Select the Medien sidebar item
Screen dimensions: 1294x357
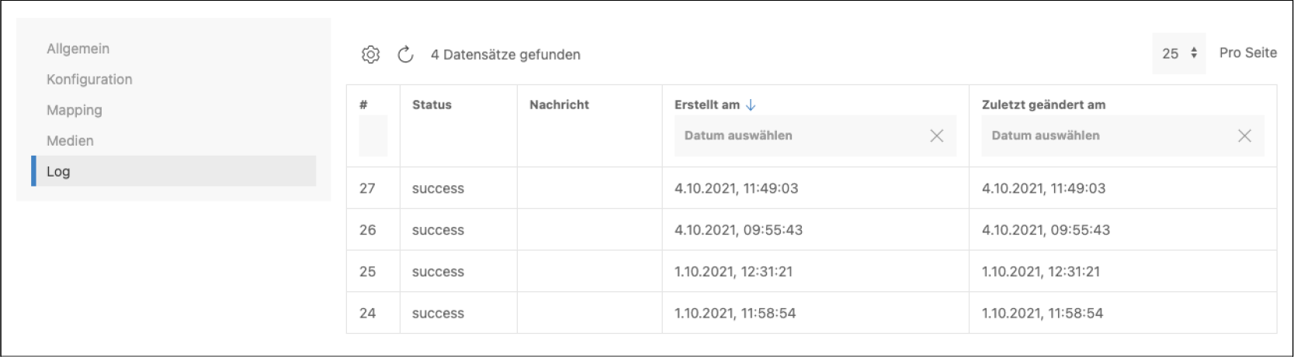[70, 141]
